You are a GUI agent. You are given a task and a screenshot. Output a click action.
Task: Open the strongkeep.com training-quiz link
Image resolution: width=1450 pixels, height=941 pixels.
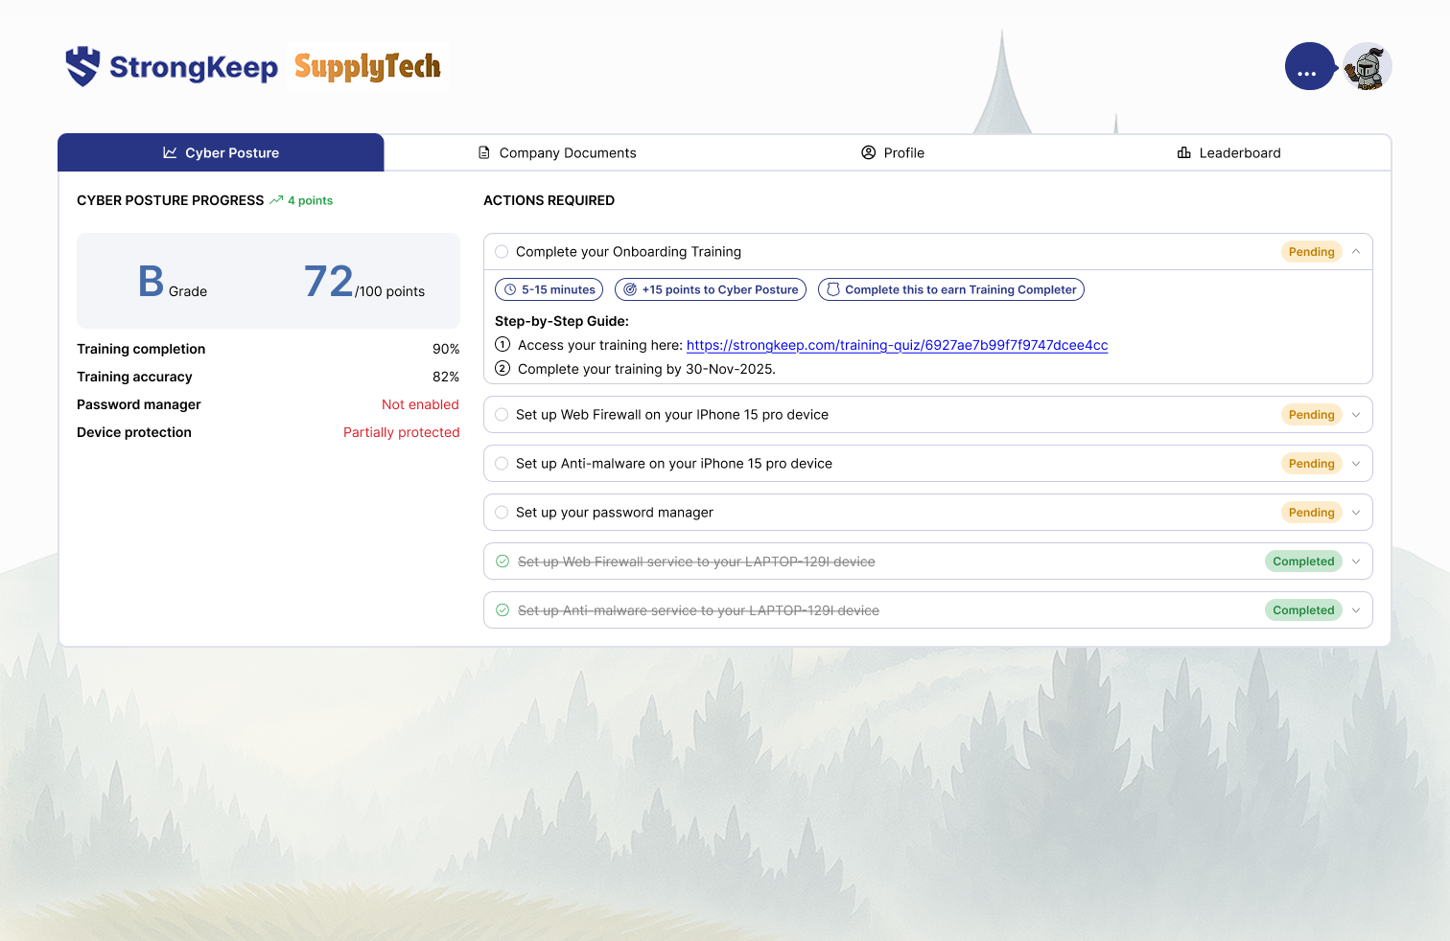(x=897, y=345)
